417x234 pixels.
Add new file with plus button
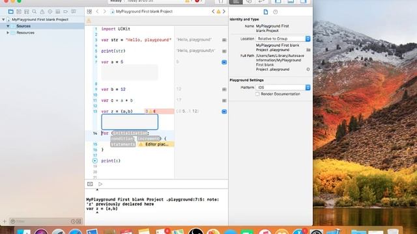click(5, 221)
